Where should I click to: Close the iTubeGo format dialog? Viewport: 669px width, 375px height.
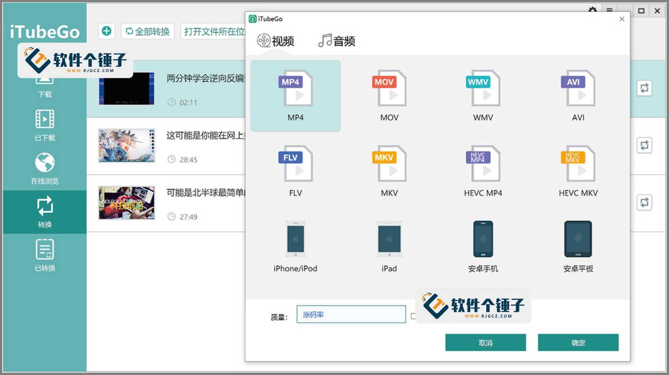[x=622, y=19]
